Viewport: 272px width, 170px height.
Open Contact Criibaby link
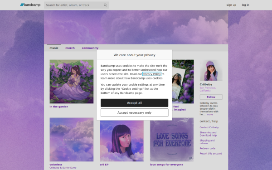point(209,127)
